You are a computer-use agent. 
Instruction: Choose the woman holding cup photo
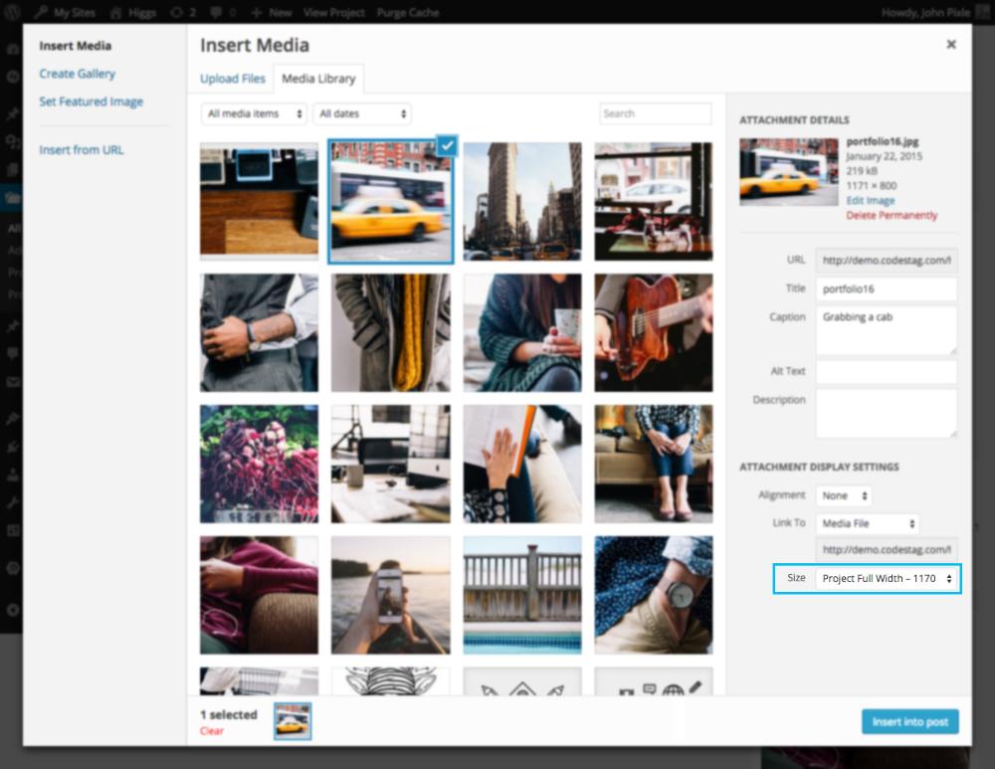click(522, 332)
